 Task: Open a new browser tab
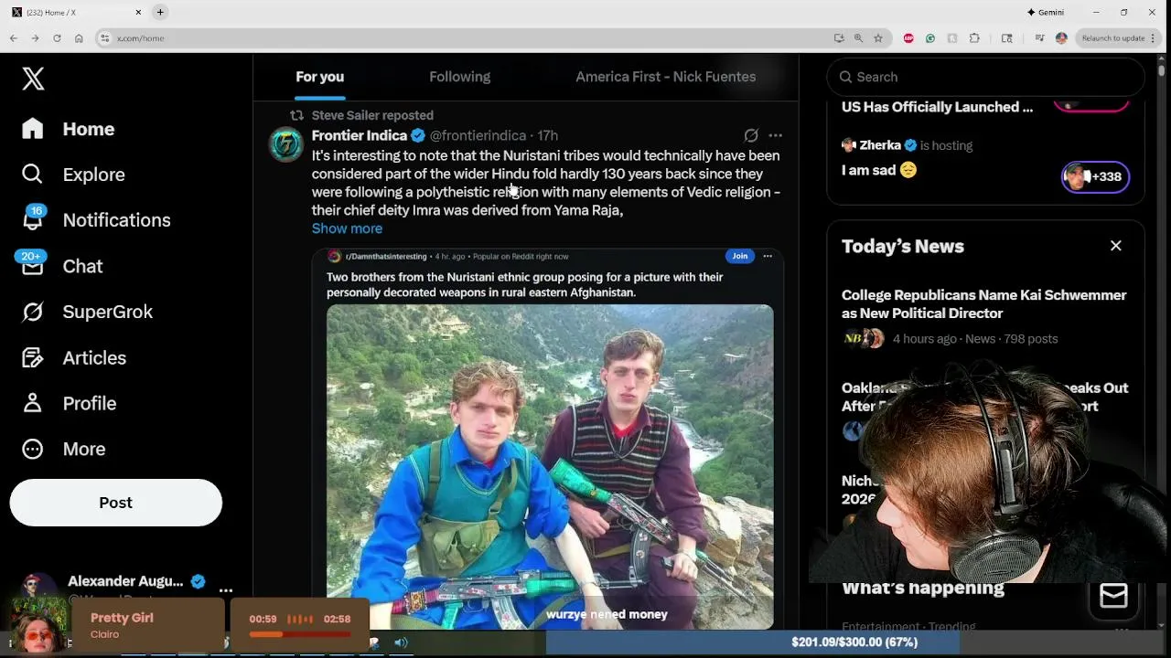tap(160, 12)
